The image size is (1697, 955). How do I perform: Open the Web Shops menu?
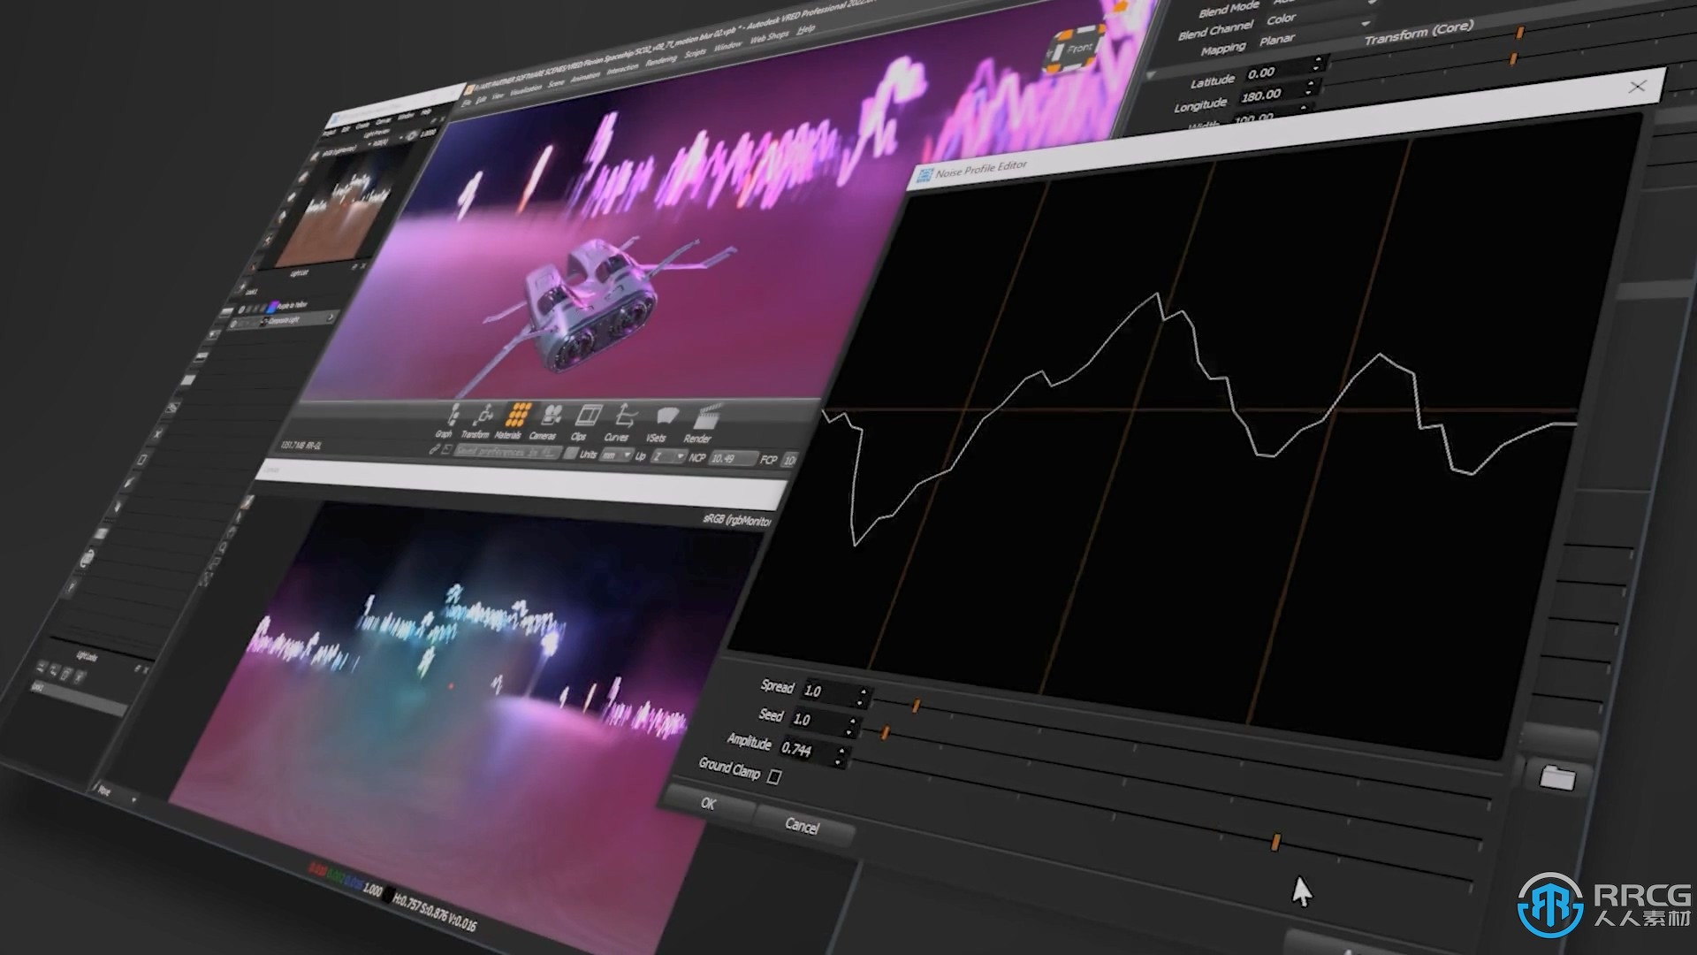click(x=768, y=37)
